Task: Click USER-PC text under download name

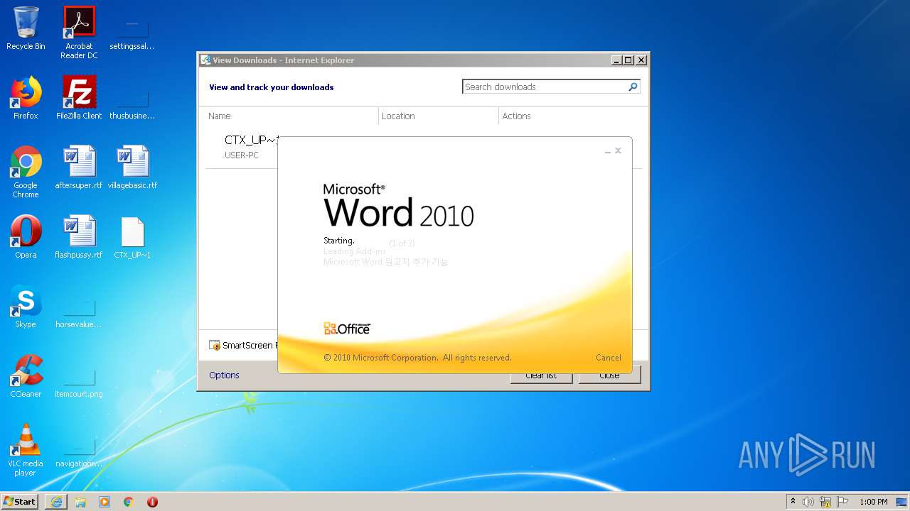Action: click(242, 155)
